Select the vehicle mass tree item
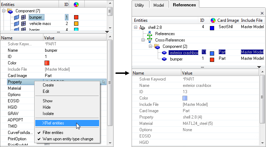The height and width of the screenshot is (147, 266). tap(40, 24)
